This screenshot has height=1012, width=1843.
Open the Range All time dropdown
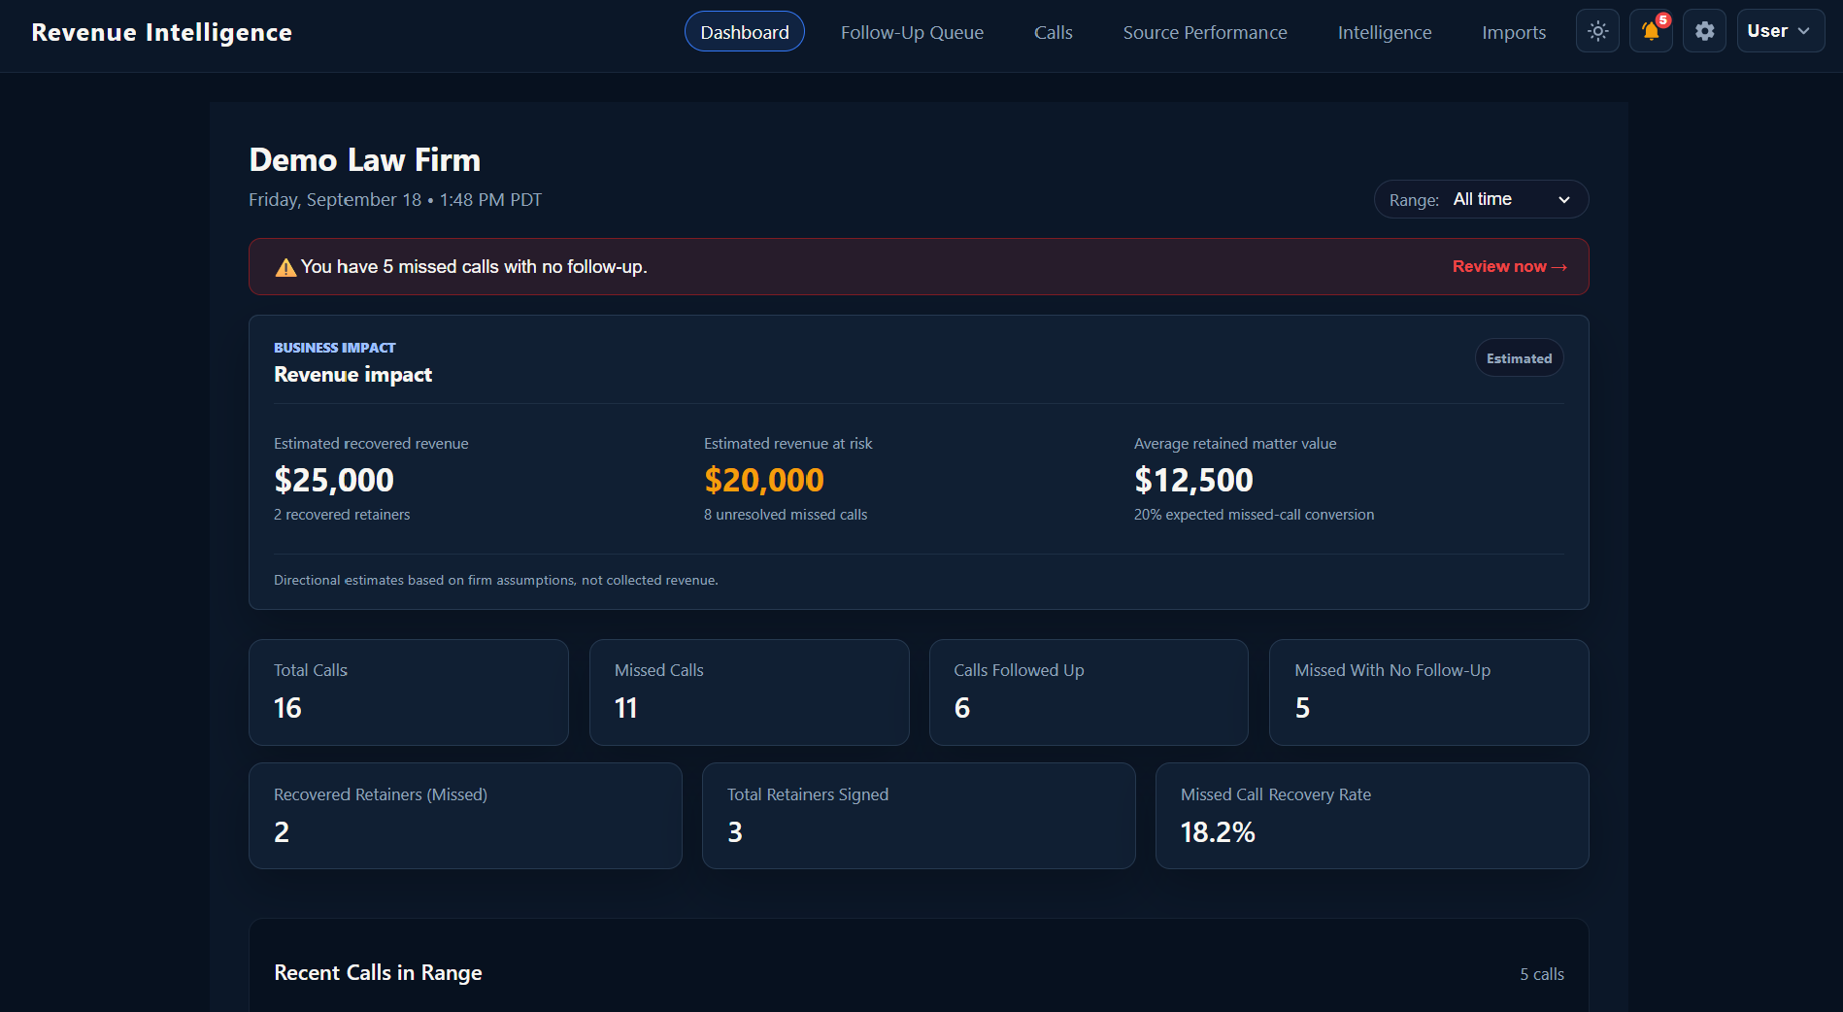[x=1481, y=199]
